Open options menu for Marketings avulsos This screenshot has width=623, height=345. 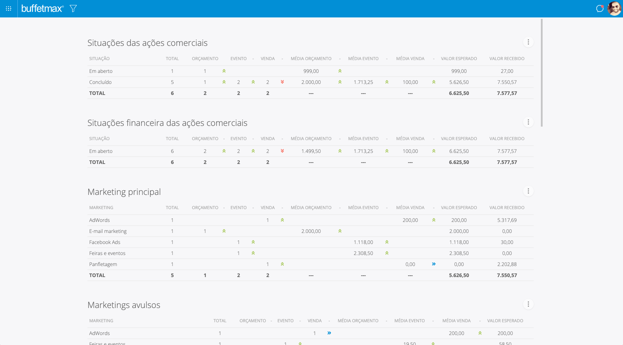coord(528,304)
